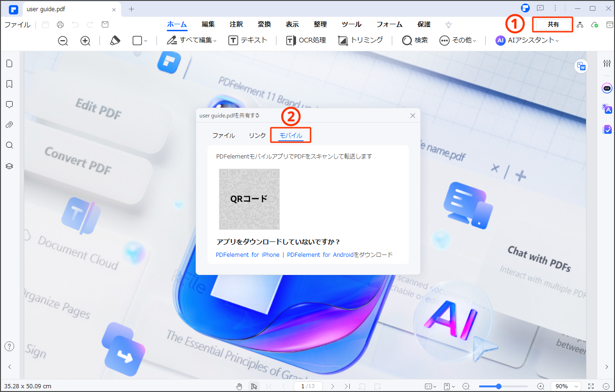This screenshot has height=392, width=615.
Task: Select the highlighter tool
Action: click(x=115, y=41)
